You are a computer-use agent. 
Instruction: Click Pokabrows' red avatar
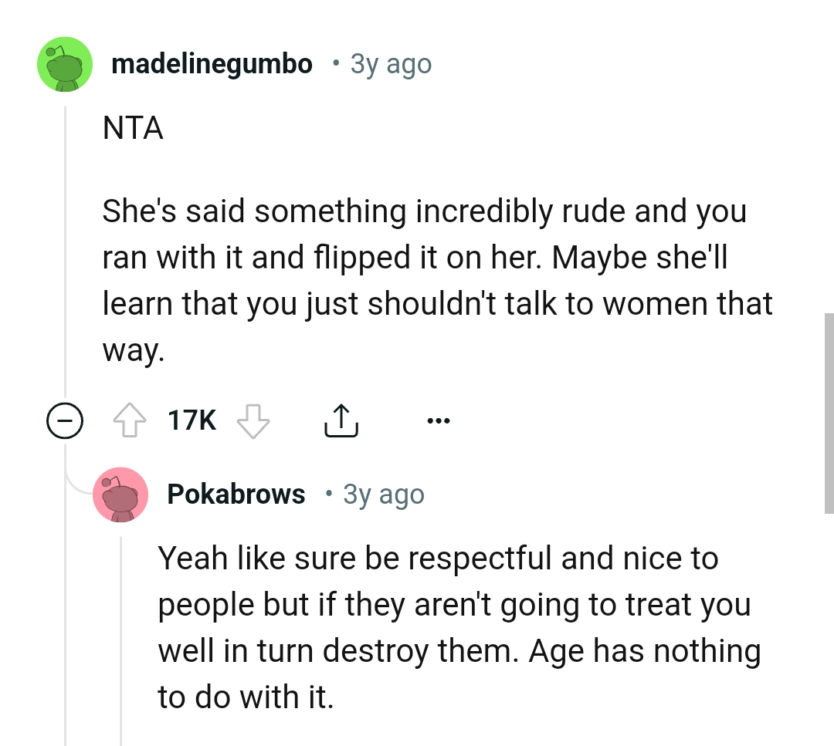pyautogui.click(x=121, y=495)
